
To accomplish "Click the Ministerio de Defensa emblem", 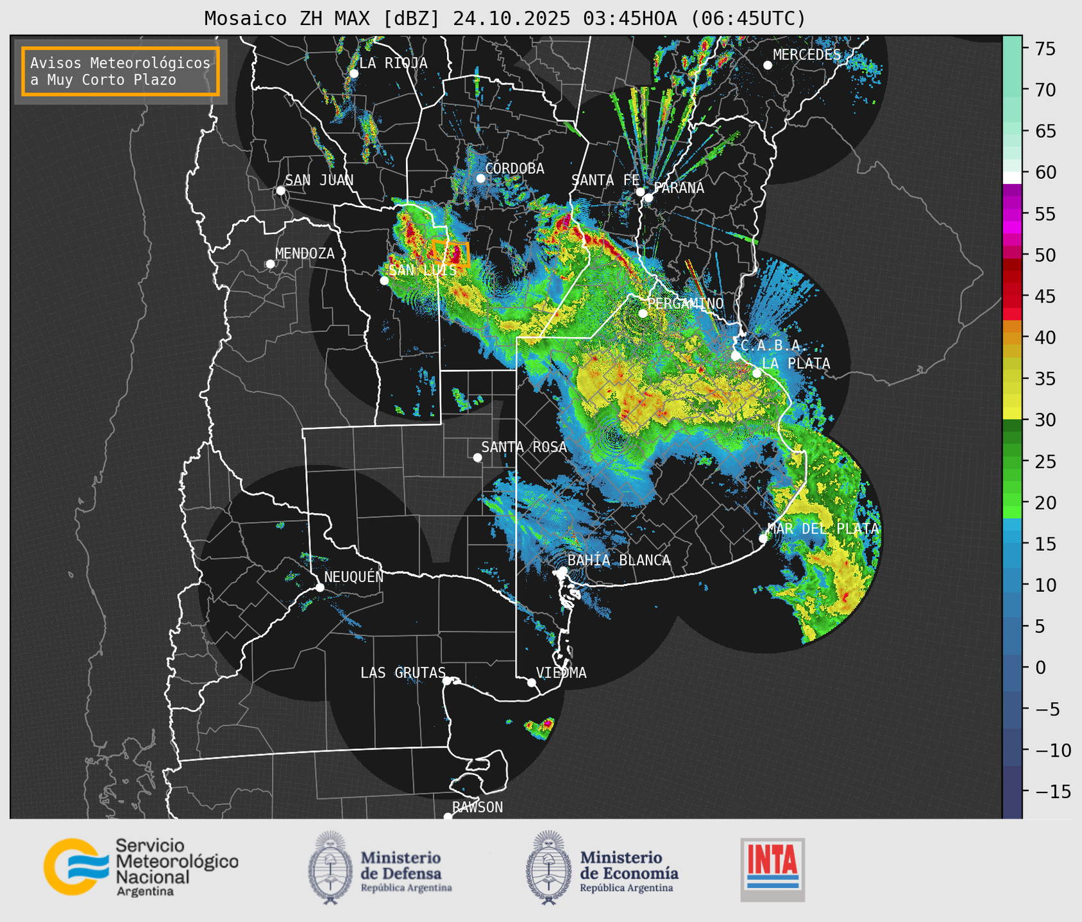I will (x=330, y=868).
